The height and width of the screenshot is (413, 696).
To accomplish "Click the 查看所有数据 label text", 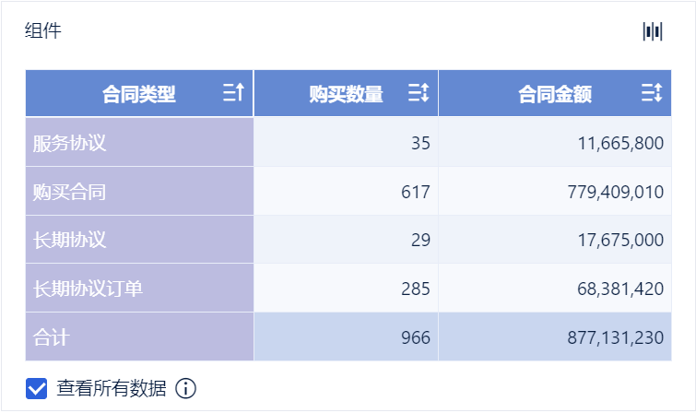I will 112,388.
